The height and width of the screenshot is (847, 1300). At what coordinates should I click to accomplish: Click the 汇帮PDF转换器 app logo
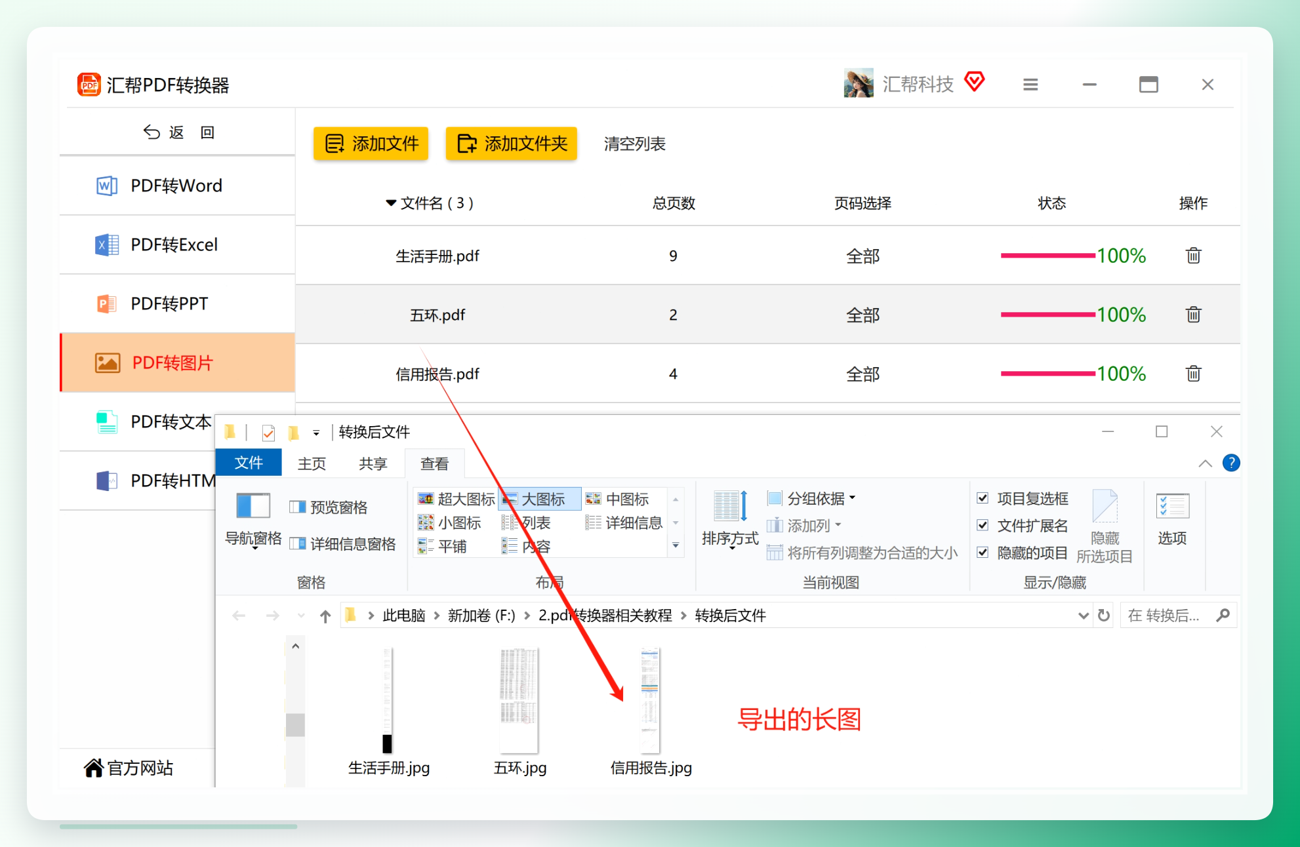[x=89, y=85]
